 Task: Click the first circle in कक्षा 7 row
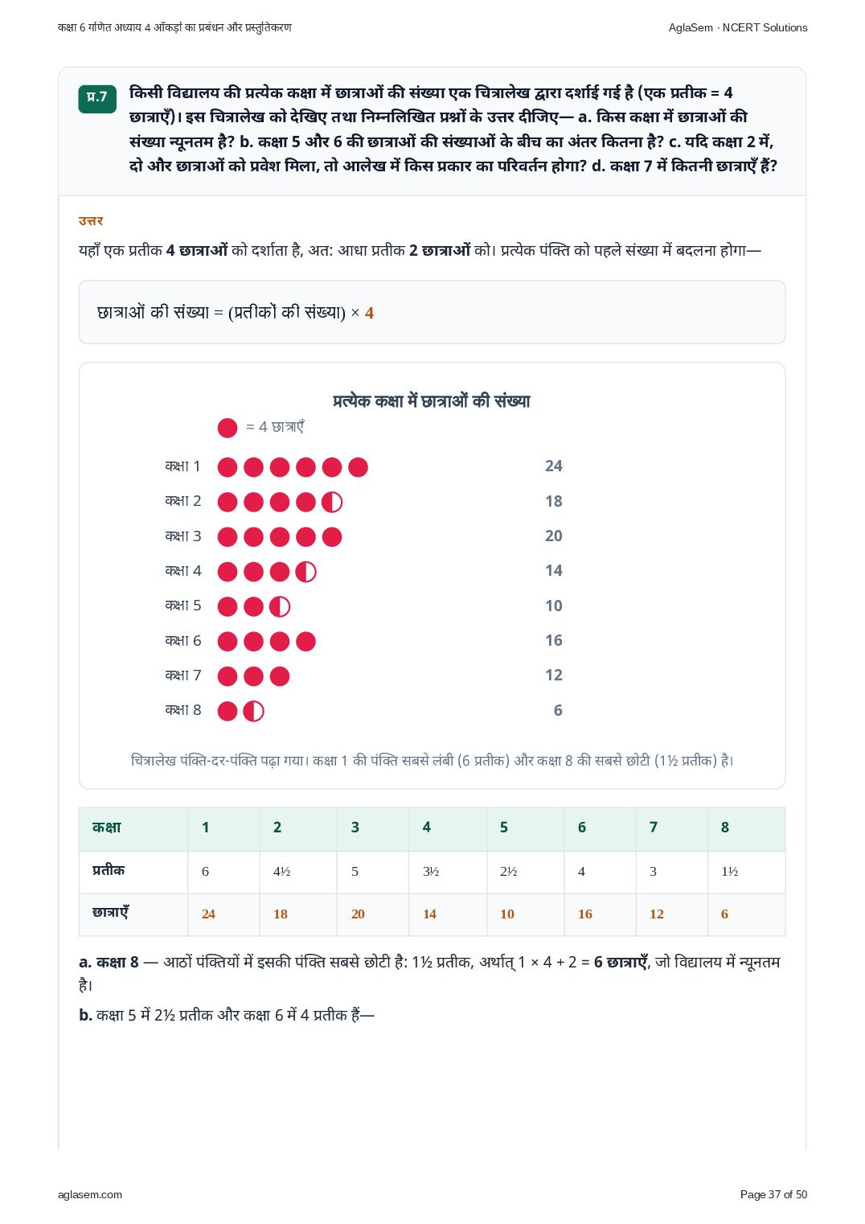pos(228,676)
